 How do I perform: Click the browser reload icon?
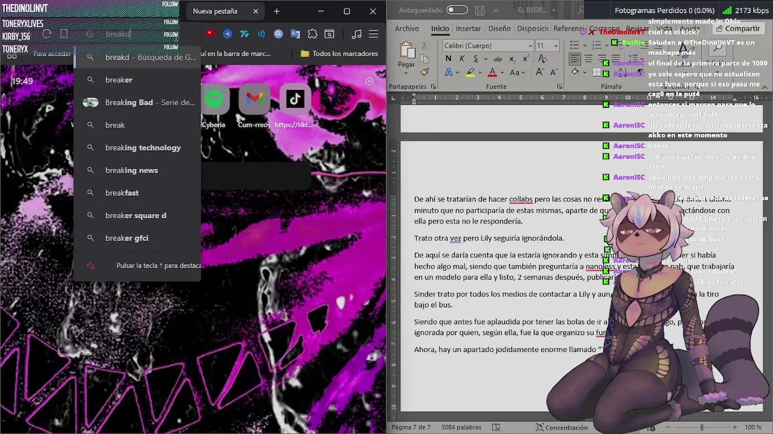[x=47, y=34]
